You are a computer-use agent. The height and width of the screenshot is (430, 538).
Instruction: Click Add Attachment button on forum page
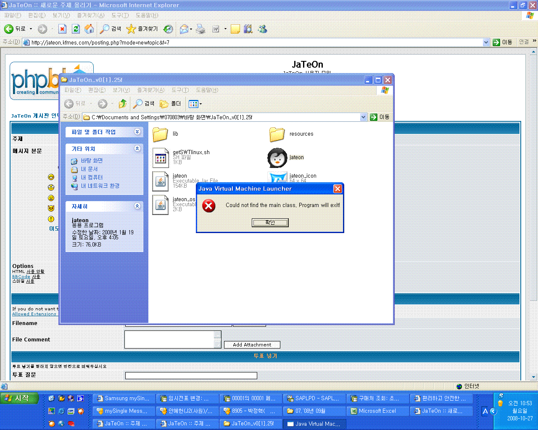click(x=252, y=345)
